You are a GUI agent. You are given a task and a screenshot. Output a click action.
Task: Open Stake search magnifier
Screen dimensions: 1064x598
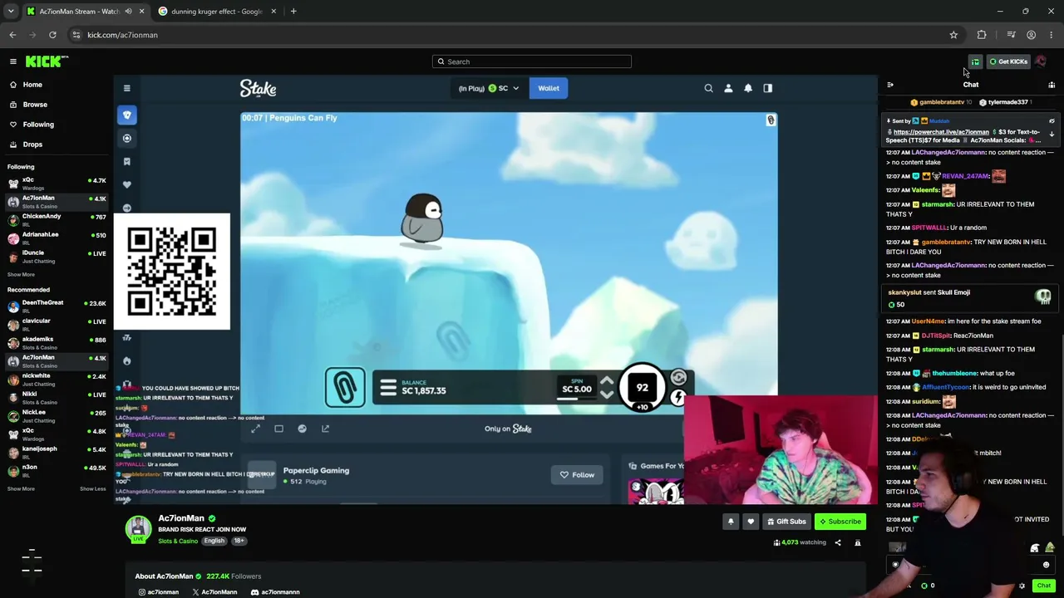(708, 88)
